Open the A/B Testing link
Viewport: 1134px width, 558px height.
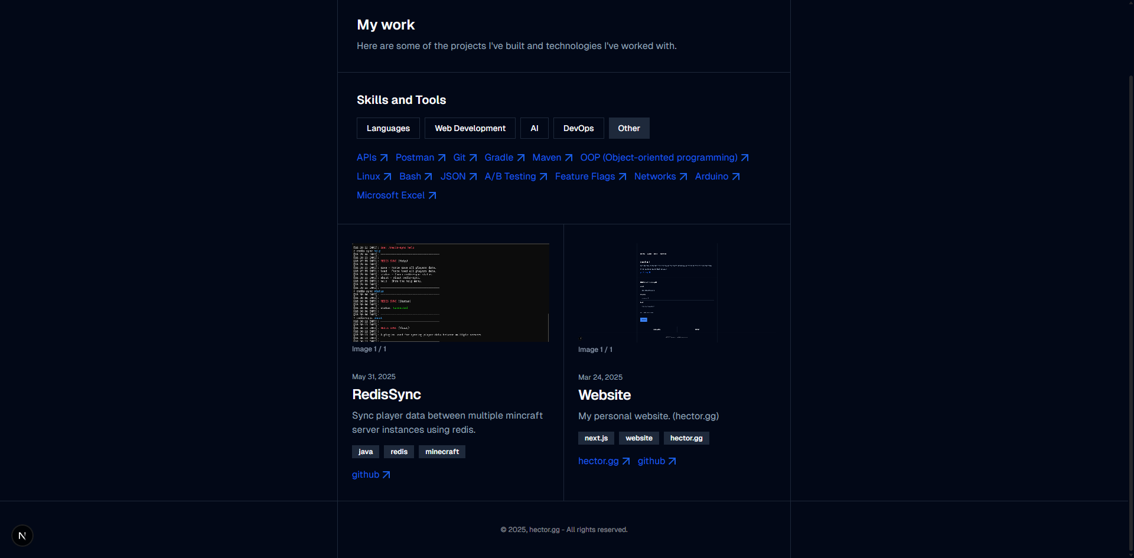(x=516, y=177)
